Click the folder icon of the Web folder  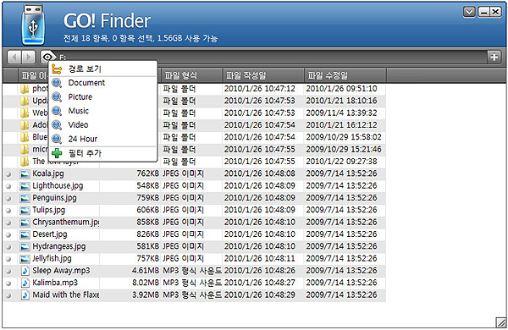point(25,113)
